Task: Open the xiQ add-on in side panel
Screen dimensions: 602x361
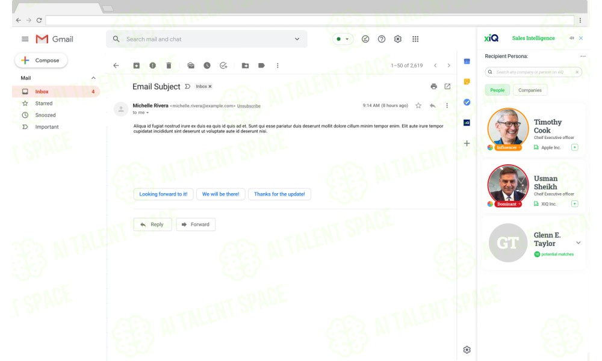Action: (x=467, y=123)
